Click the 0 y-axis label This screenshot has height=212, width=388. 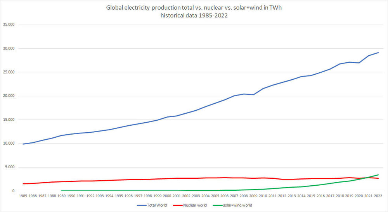tap(13, 191)
